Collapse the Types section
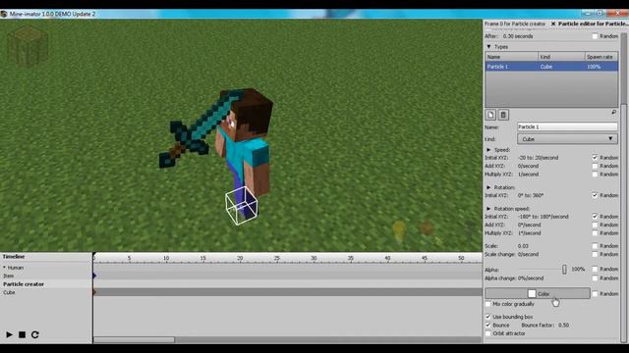This screenshot has width=629, height=353. pos(488,47)
